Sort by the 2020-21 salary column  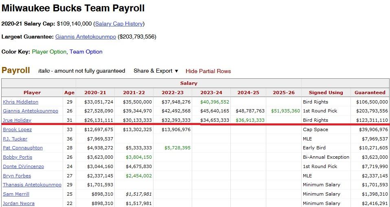pos(95,93)
